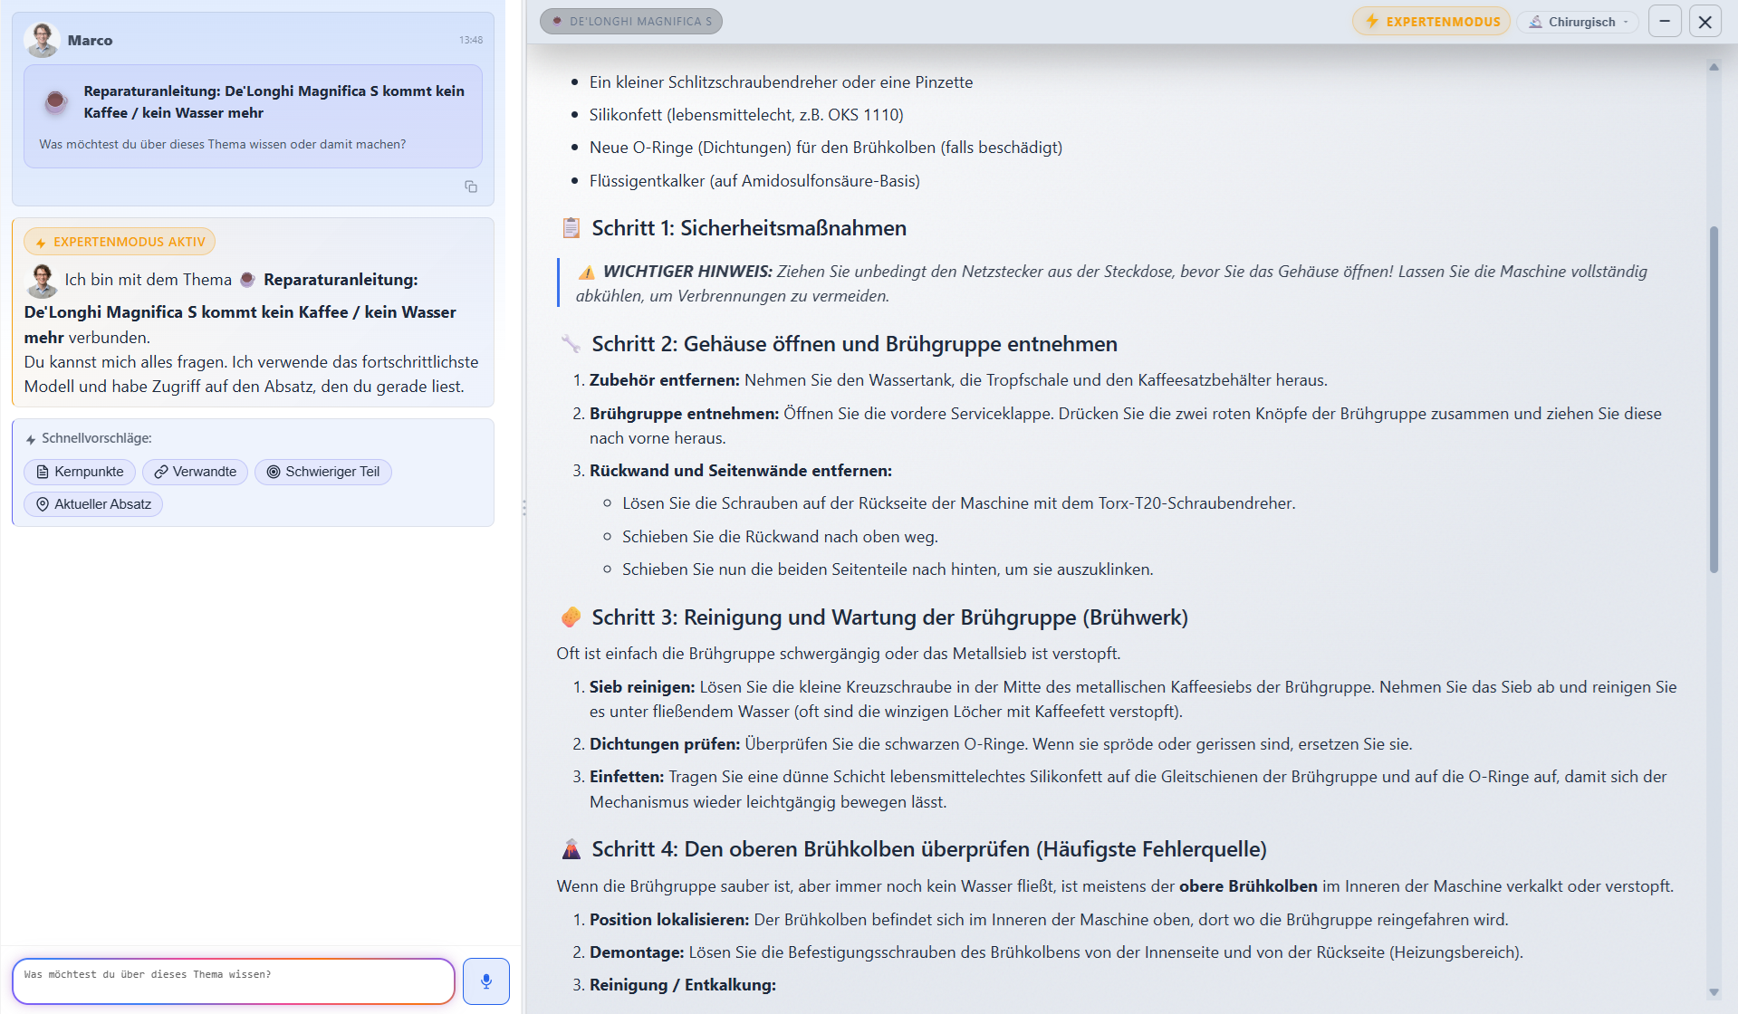Click the bullet 'Silikonfett (lebensmittelecht, z.B. OKS 1110)'

(x=746, y=115)
